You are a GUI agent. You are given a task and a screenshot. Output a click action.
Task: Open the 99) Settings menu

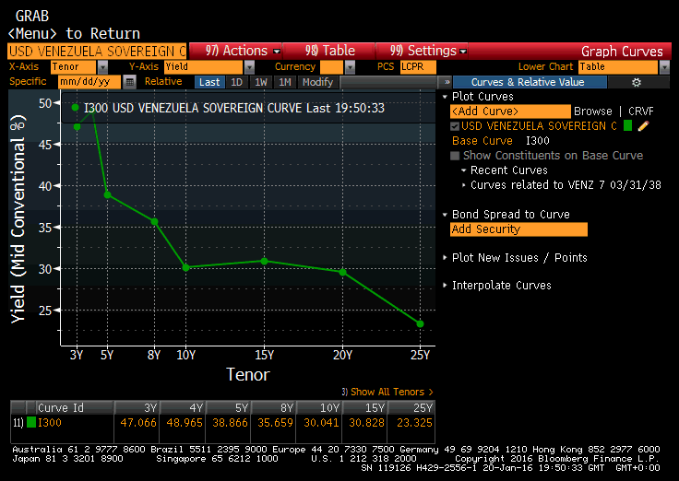(x=423, y=51)
